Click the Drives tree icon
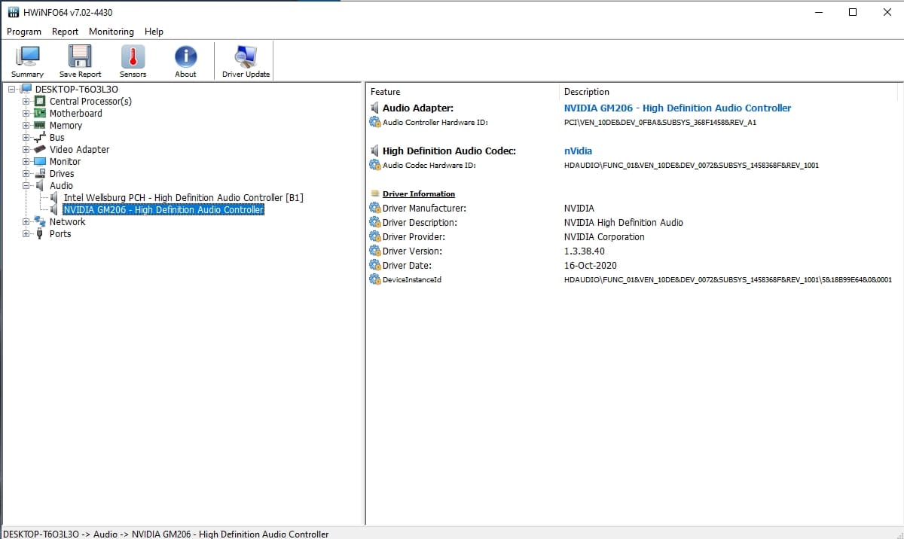 41,173
